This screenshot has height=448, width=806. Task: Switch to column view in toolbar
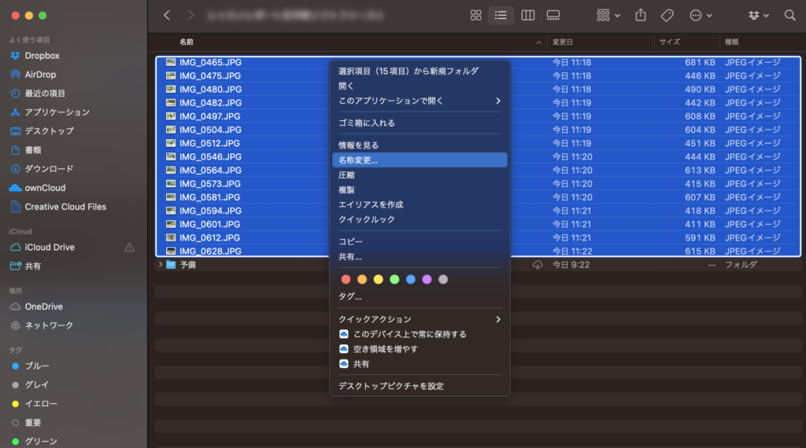[x=528, y=15]
